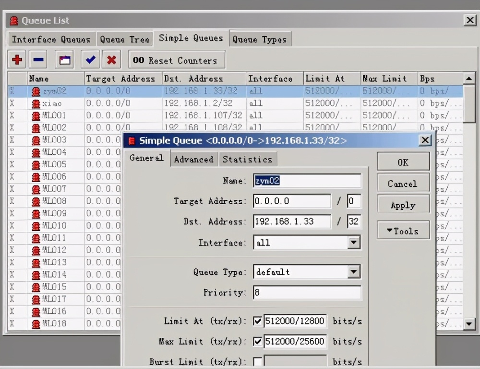Enable the Burst Limit (tx/rx) checkbox

click(258, 362)
